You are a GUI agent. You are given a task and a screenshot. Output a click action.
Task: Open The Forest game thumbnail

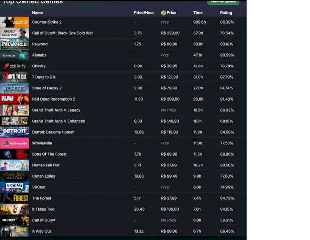coord(15,198)
